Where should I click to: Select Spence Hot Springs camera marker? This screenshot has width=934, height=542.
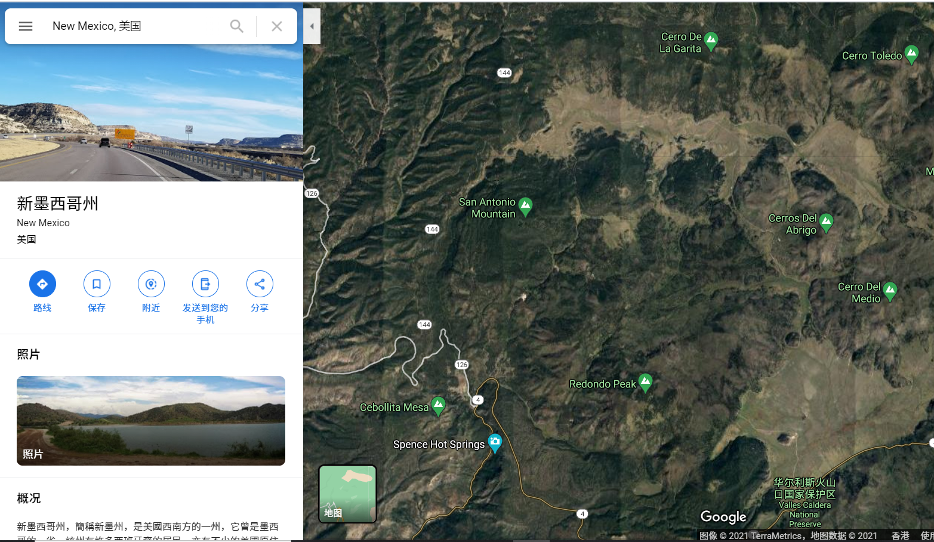(495, 443)
